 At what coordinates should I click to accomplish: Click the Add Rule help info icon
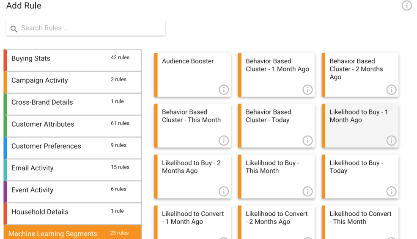coord(406,5)
